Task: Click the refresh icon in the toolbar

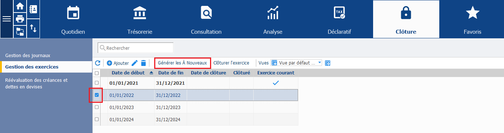Action: click(x=98, y=63)
